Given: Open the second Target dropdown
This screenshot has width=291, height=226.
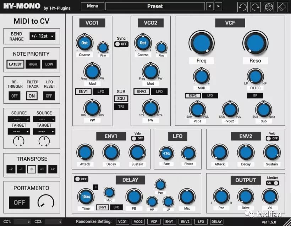Looking at the screenshot, I should tap(44, 132).
